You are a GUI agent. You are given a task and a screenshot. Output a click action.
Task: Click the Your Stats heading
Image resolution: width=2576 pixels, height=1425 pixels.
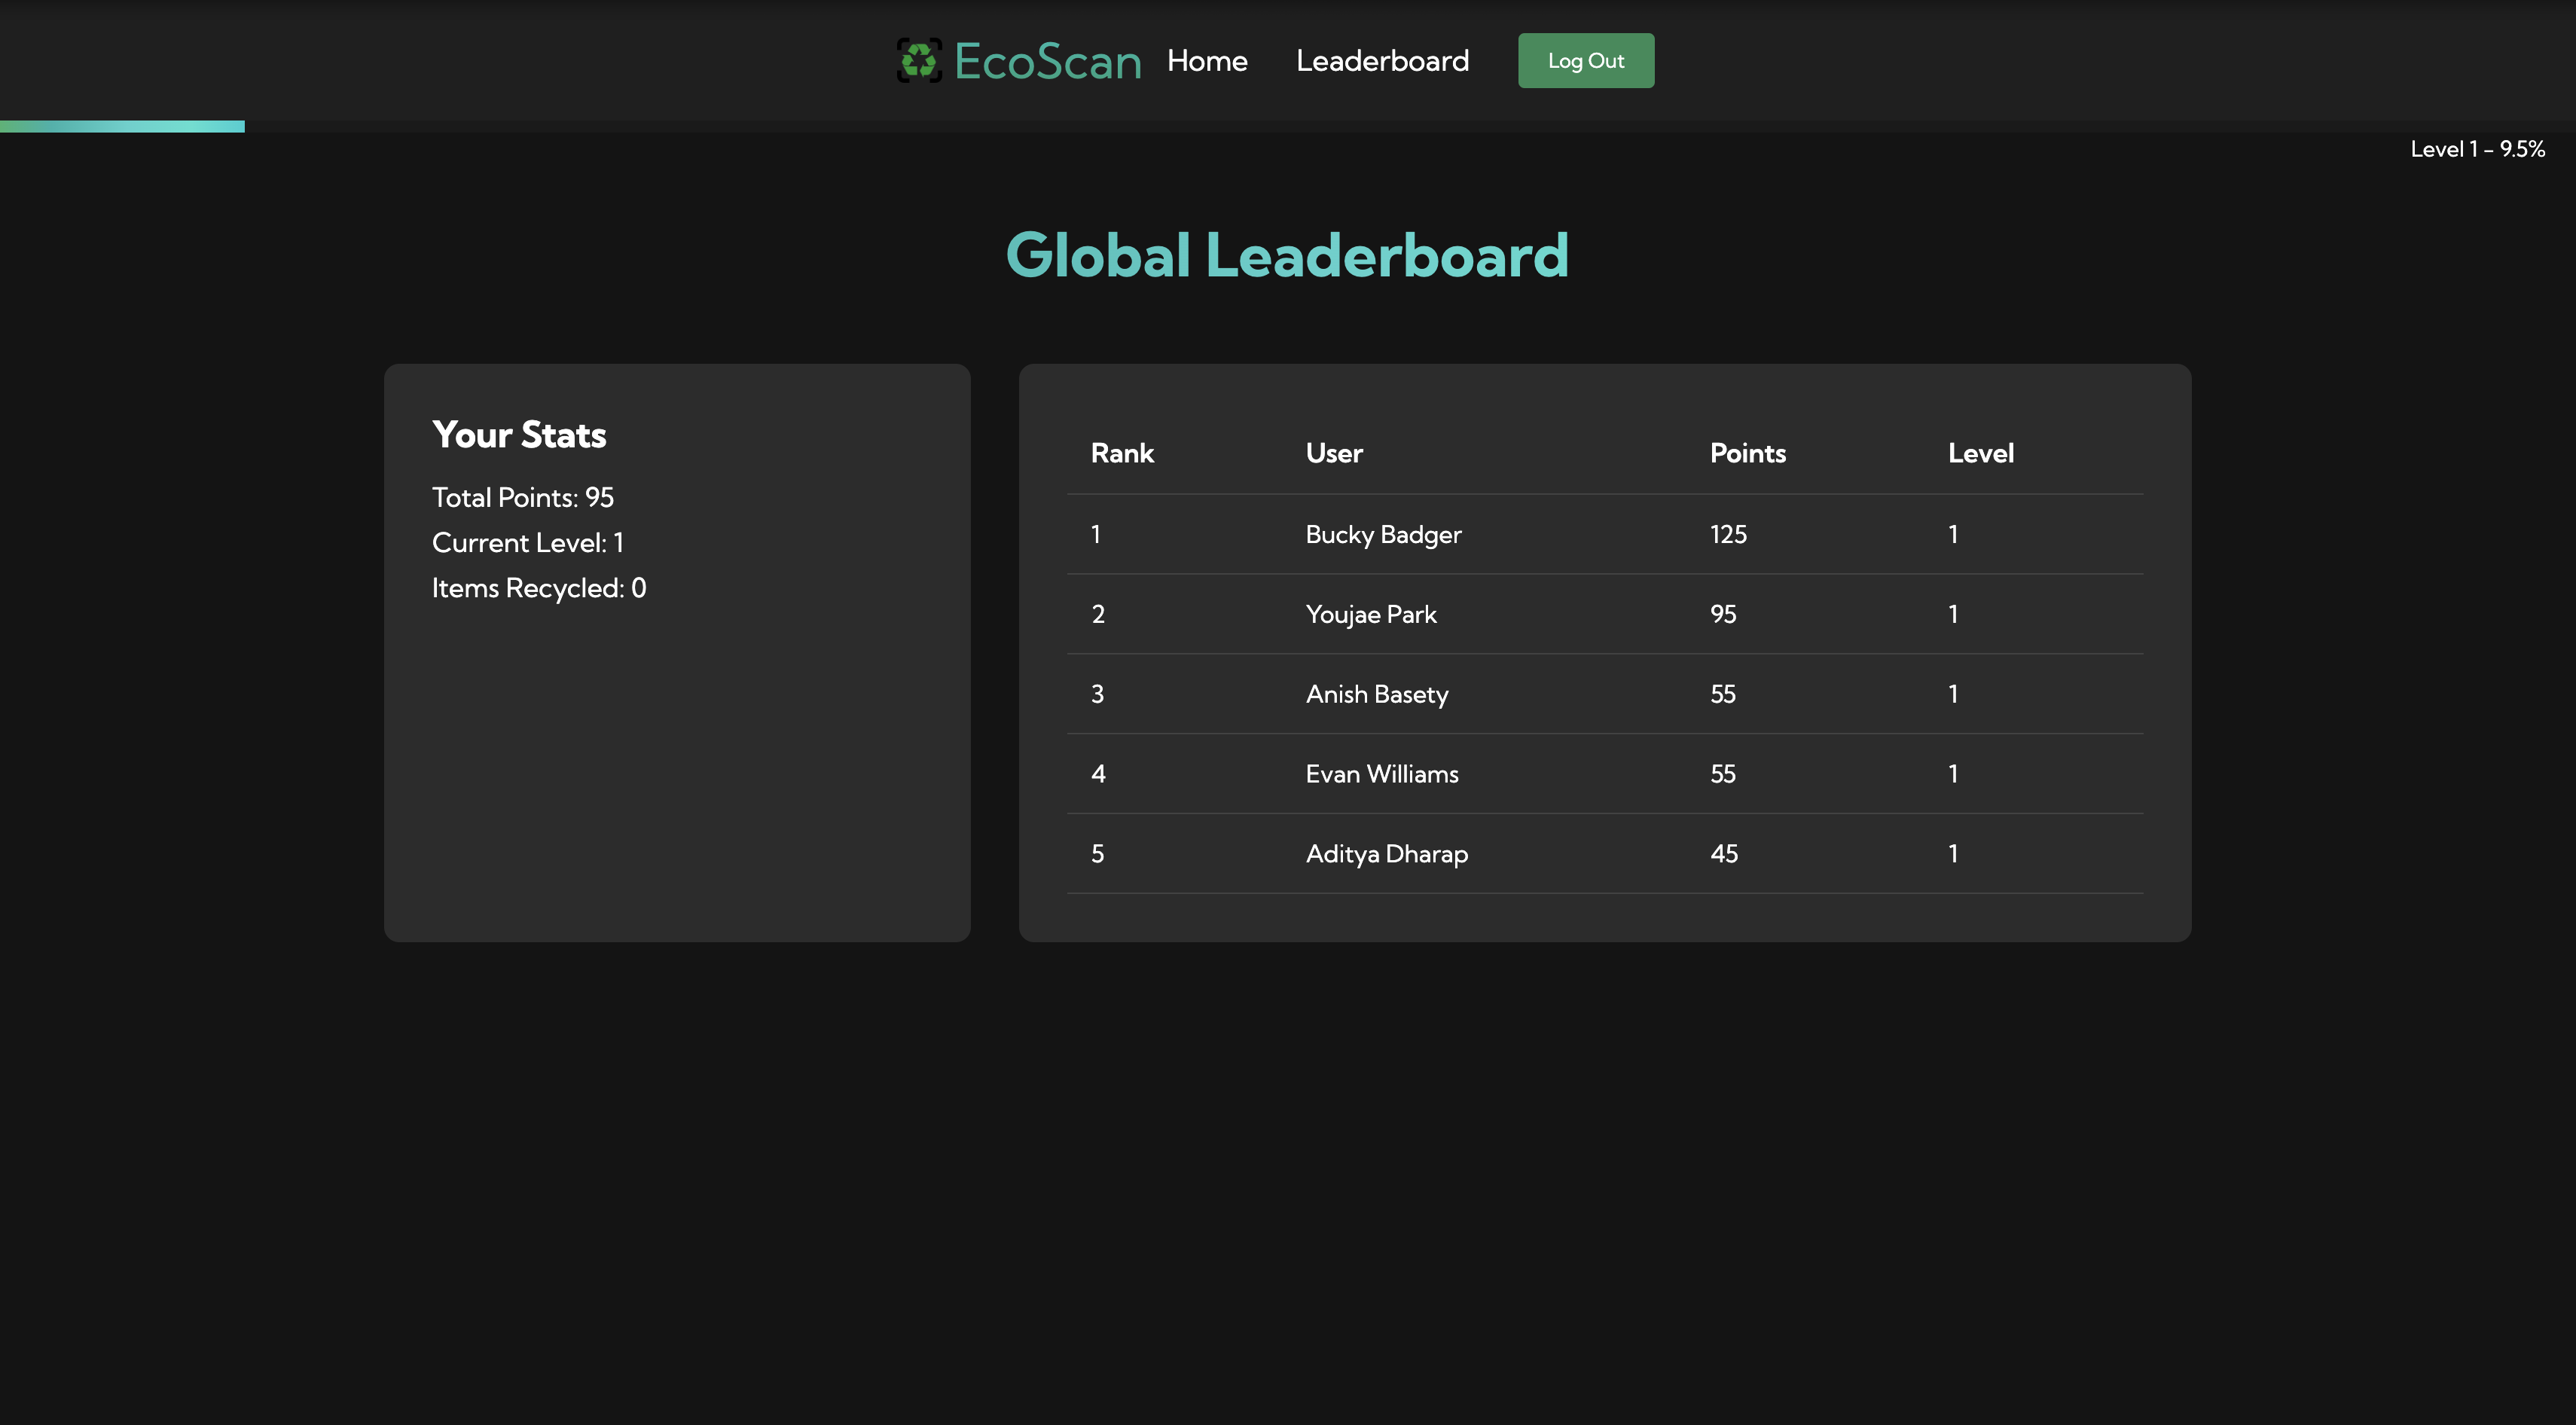[519, 435]
